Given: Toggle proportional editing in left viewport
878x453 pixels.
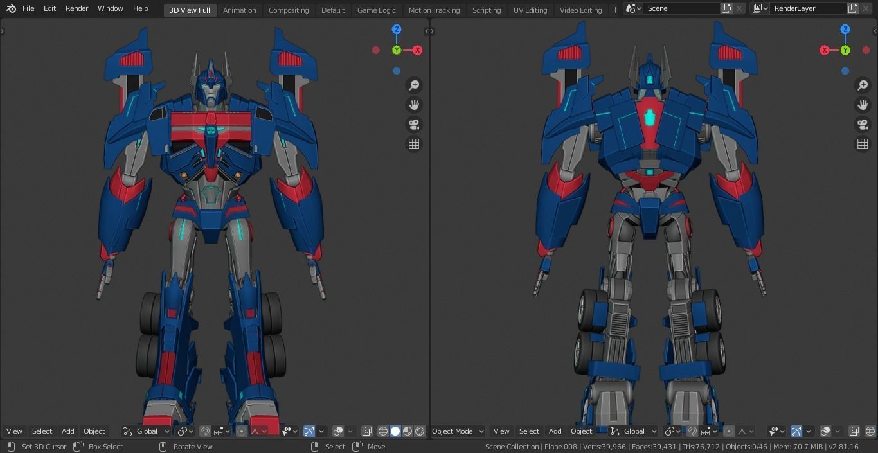Looking at the screenshot, I should click(x=242, y=431).
